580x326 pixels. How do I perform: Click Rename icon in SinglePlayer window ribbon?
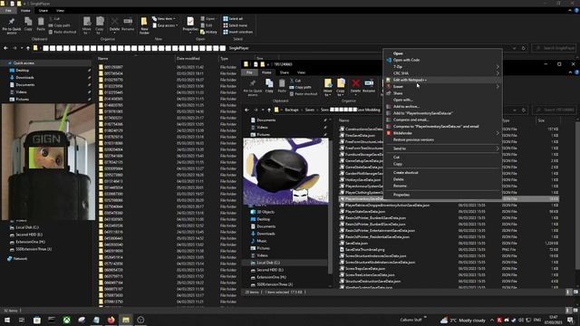pos(128,24)
